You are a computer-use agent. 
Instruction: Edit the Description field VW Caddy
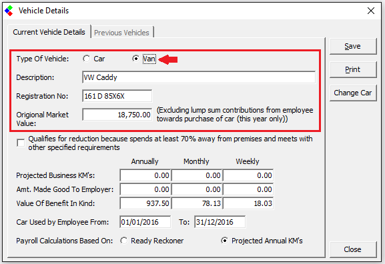tap(199, 77)
